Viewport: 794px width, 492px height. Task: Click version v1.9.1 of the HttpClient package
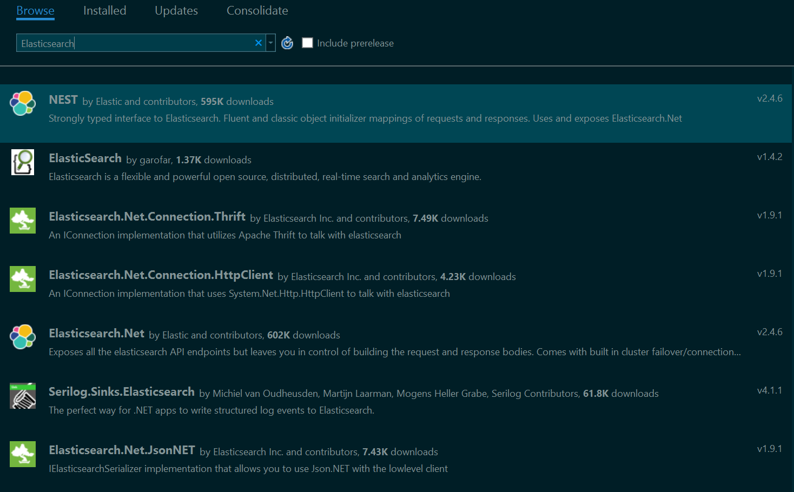click(x=770, y=274)
